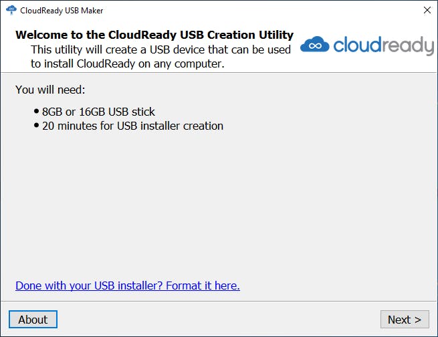Click the blank space between About and Next
The width and height of the screenshot is (438, 337).
214,320
